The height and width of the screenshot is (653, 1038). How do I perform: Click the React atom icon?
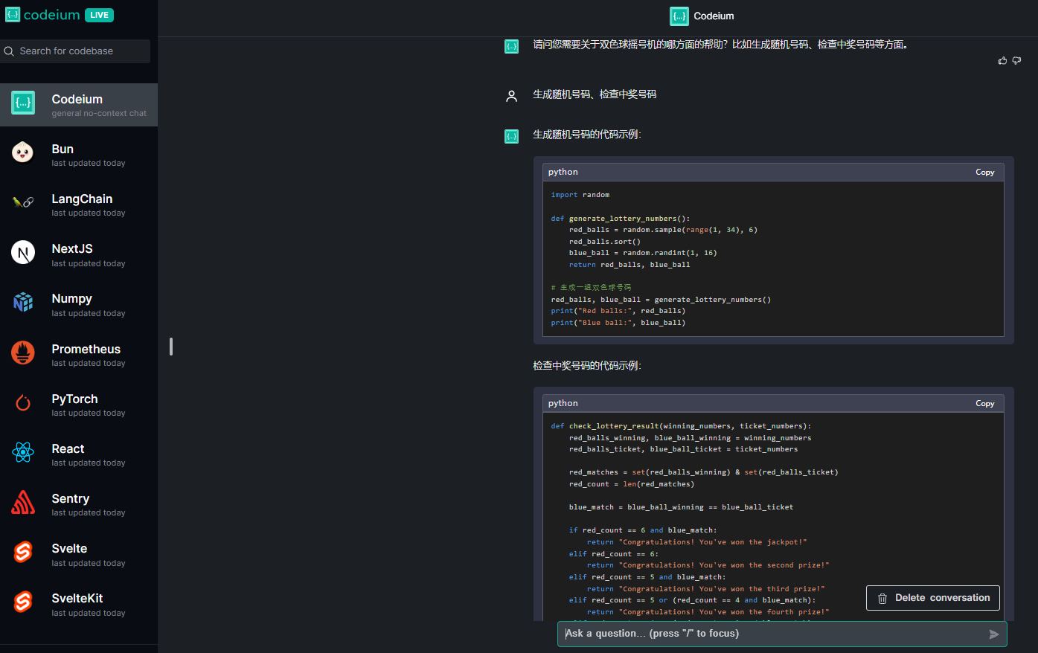point(23,452)
